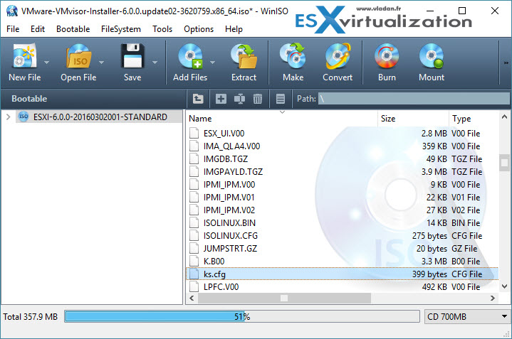
Task: Sort files by the Type column header
Action: click(x=474, y=118)
